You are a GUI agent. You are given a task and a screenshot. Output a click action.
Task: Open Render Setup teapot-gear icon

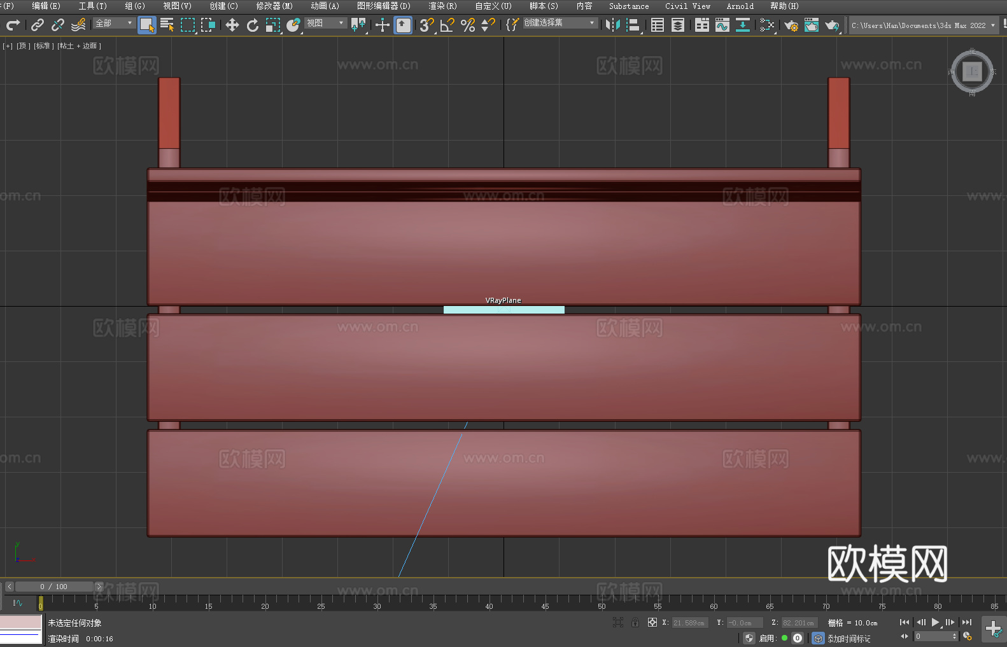[791, 25]
